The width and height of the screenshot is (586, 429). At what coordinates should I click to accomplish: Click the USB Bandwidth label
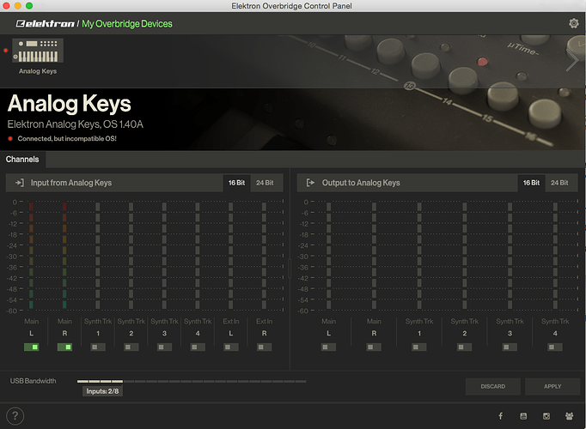click(x=33, y=381)
